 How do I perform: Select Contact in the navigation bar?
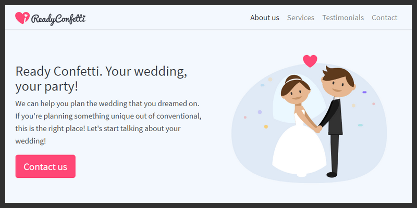[x=384, y=18]
